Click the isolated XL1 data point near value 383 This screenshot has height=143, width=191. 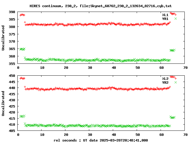pyautogui.click(x=25, y=22)
